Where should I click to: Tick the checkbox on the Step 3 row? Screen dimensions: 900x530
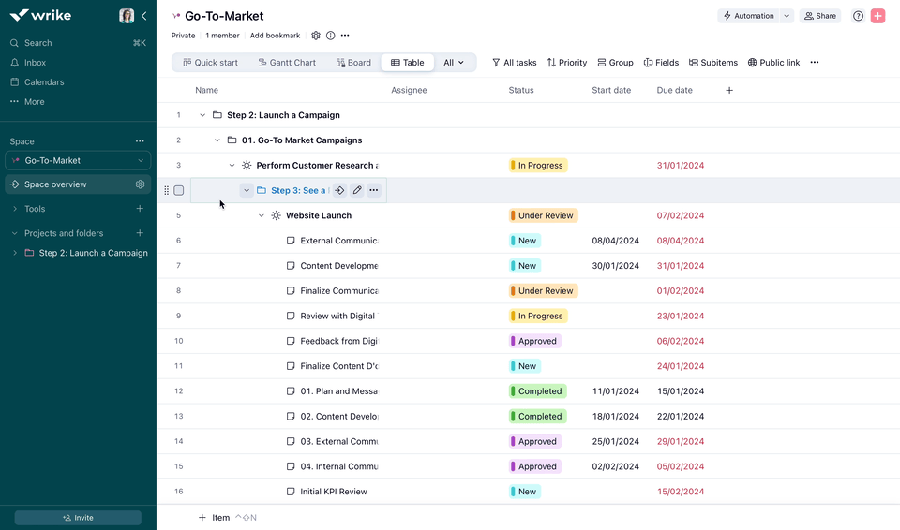(x=179, y=190)
